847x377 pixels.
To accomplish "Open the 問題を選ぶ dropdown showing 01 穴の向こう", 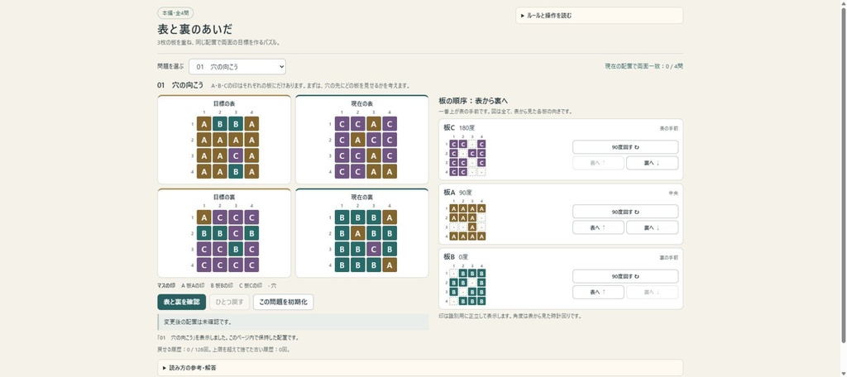I will point(237,66).
